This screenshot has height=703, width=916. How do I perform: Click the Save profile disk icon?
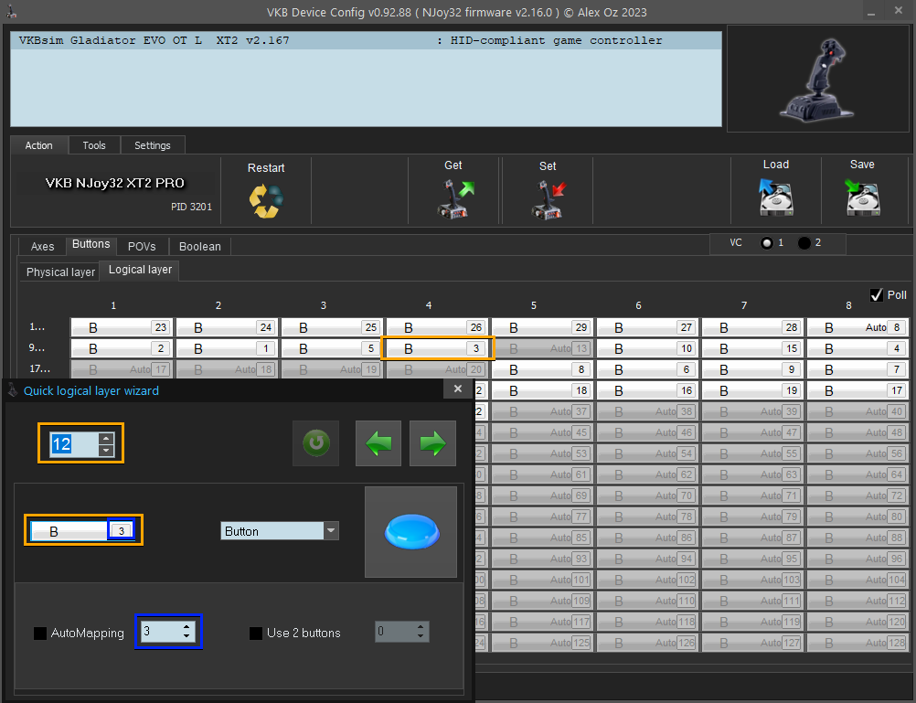point(862,197)
